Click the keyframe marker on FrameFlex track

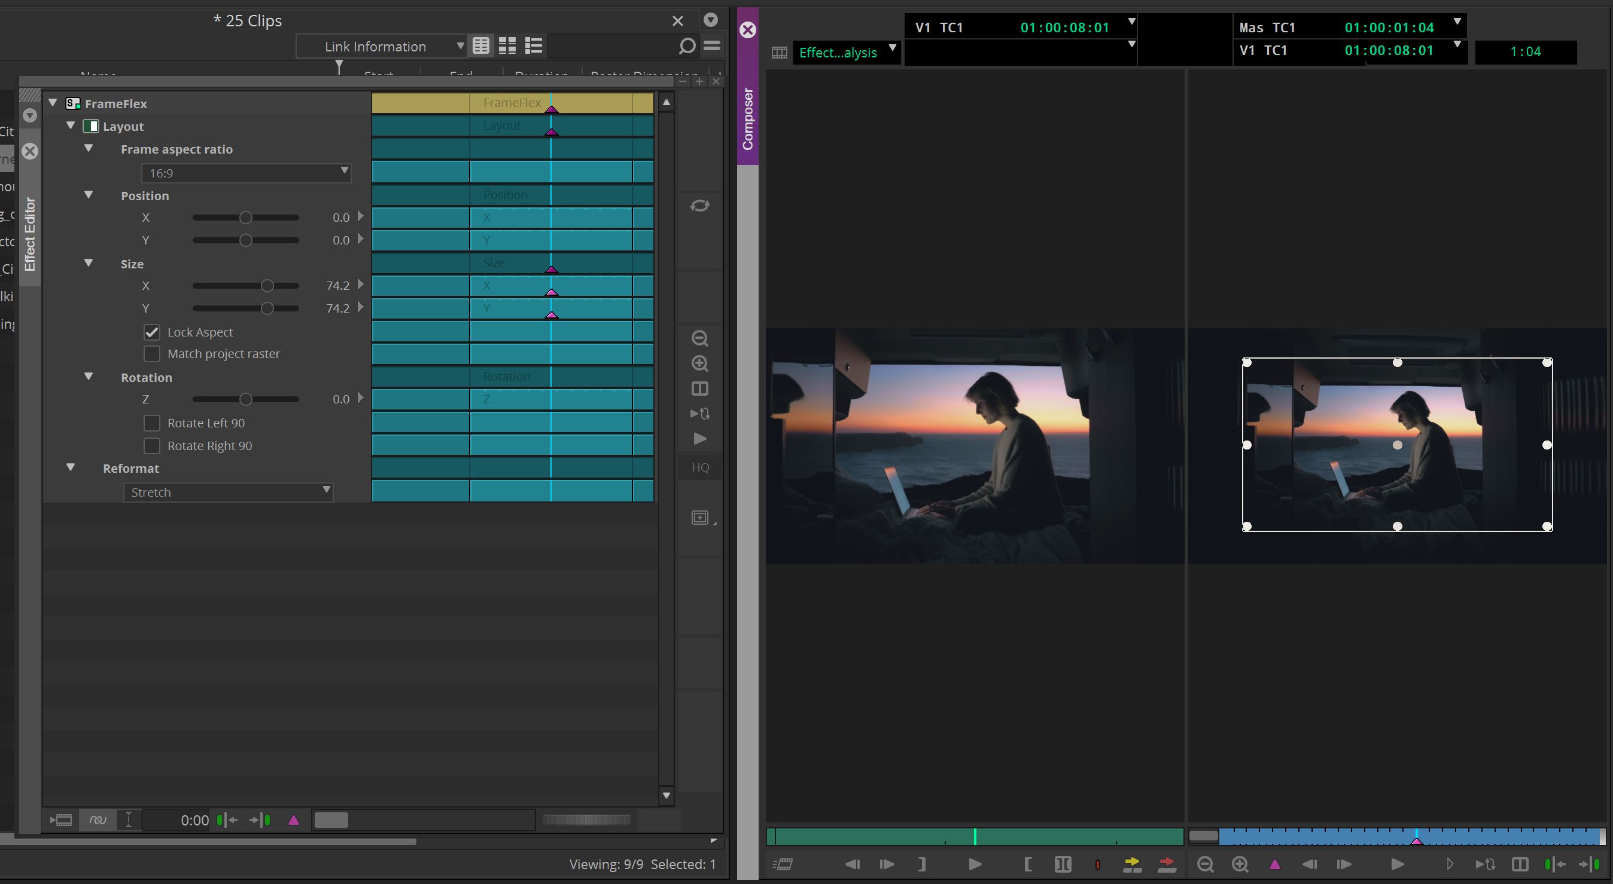coord(551,109)
